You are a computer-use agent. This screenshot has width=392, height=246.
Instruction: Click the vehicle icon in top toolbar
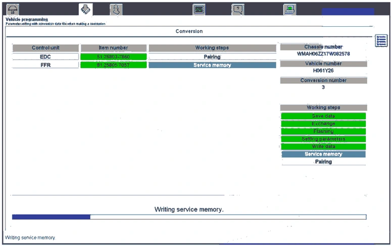14,9
